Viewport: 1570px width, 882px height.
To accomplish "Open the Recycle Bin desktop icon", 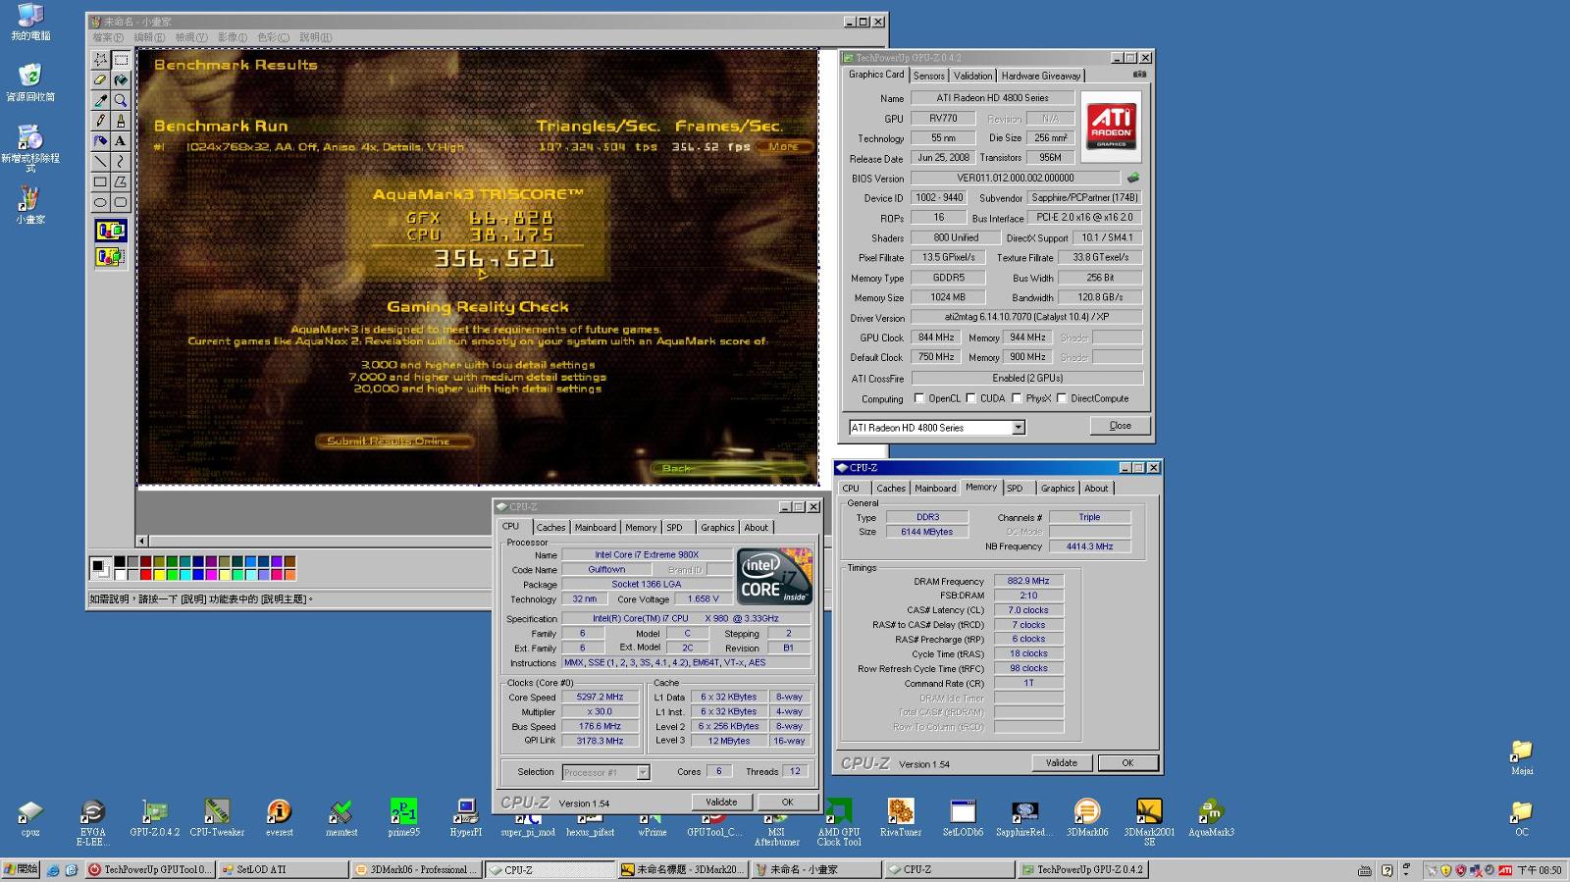I will (30, 82).
